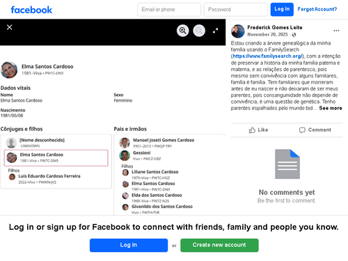This screenshot has height=261, width=348.
Task: Click the Comment label text
Action: (319, 130)
